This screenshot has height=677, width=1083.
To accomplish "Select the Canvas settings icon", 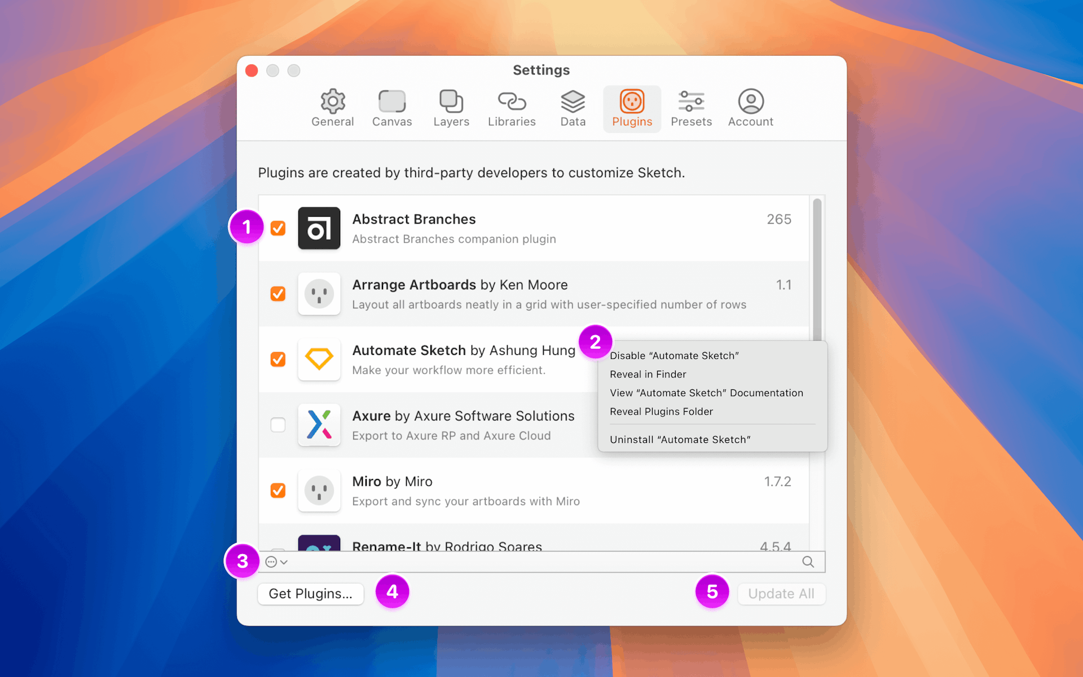I will 392,107.
